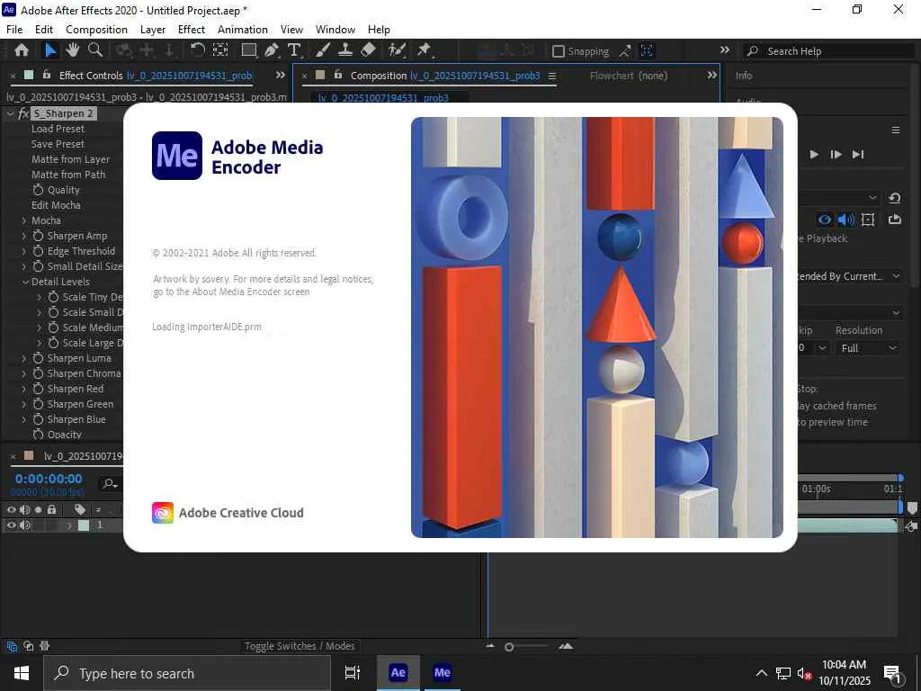Open the File menu
Screen dimensions: 921x691
tap(14, 30)
